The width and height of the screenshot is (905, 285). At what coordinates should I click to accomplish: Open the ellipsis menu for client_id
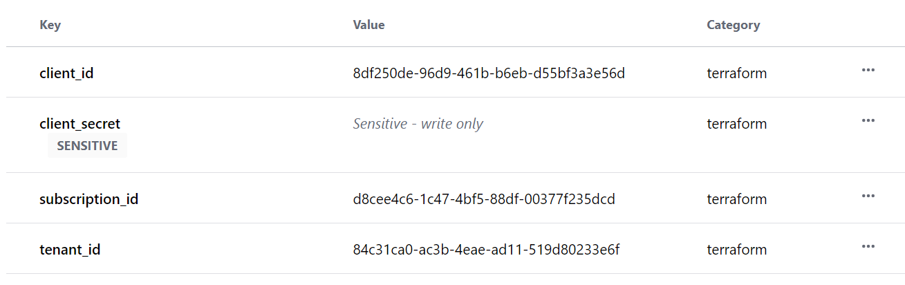coord(868,70)
